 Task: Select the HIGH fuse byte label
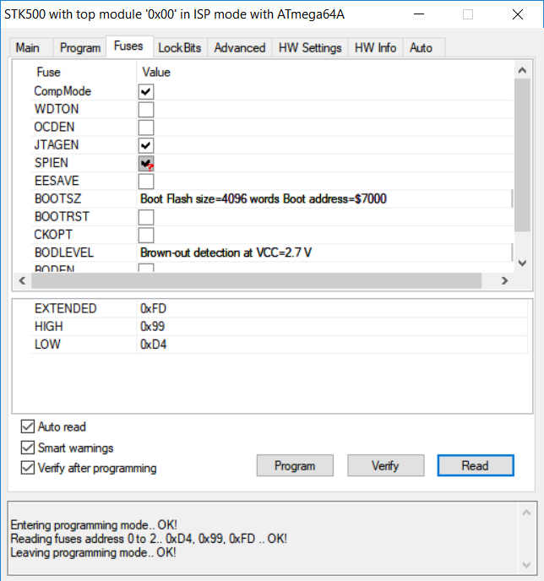(x=49, y=327)
